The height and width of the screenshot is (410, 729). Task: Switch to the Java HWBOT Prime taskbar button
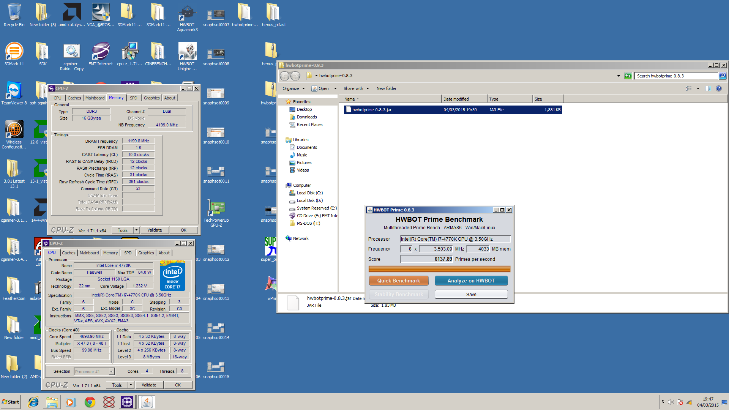coord(147,402)
